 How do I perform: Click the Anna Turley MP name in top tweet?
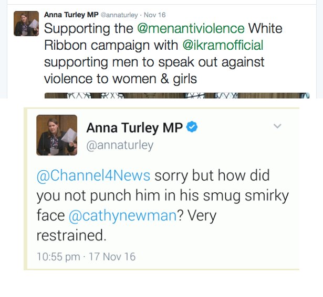click(71, 15)
